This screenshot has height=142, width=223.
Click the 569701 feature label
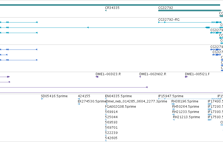(x=111, y=128)
